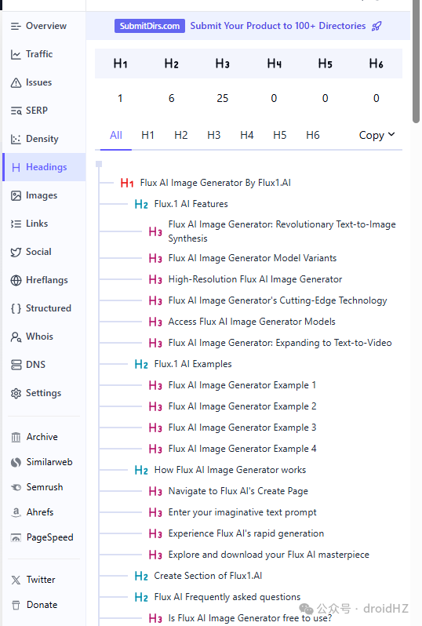Viewport: 422px width, 626px height.
Task: Open the Similarweb external link
Action: click(42, 462)
